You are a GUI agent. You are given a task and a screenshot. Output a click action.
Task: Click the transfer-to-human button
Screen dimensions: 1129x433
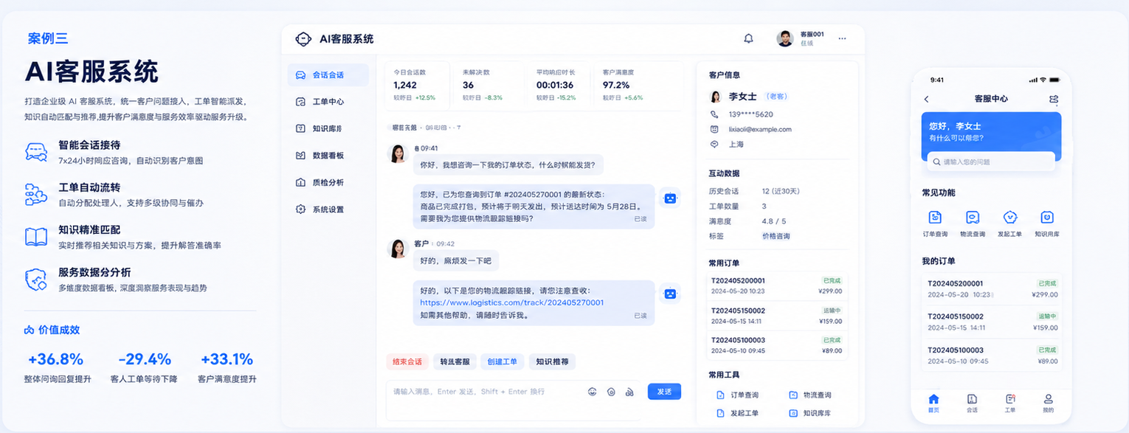coord(455,361)
